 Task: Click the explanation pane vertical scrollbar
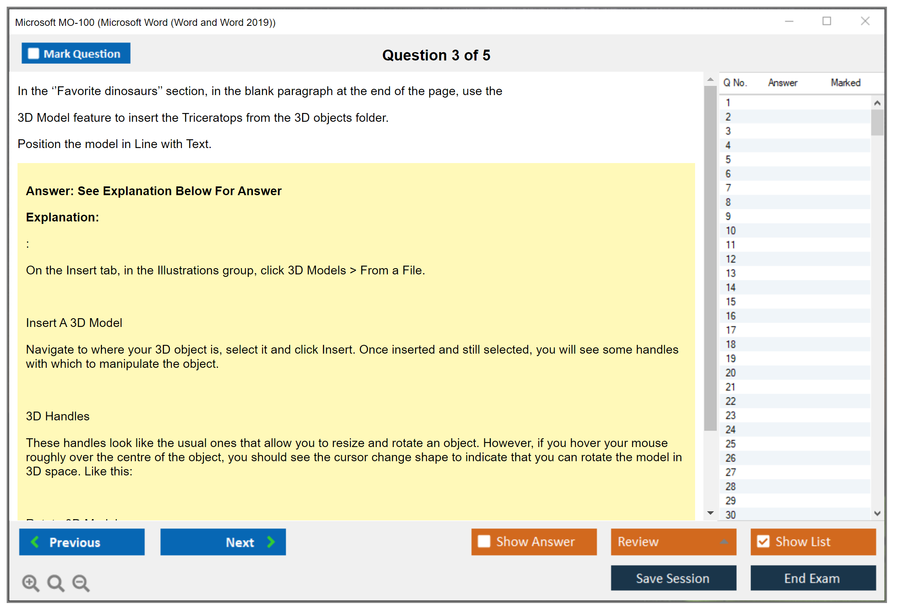710,259
